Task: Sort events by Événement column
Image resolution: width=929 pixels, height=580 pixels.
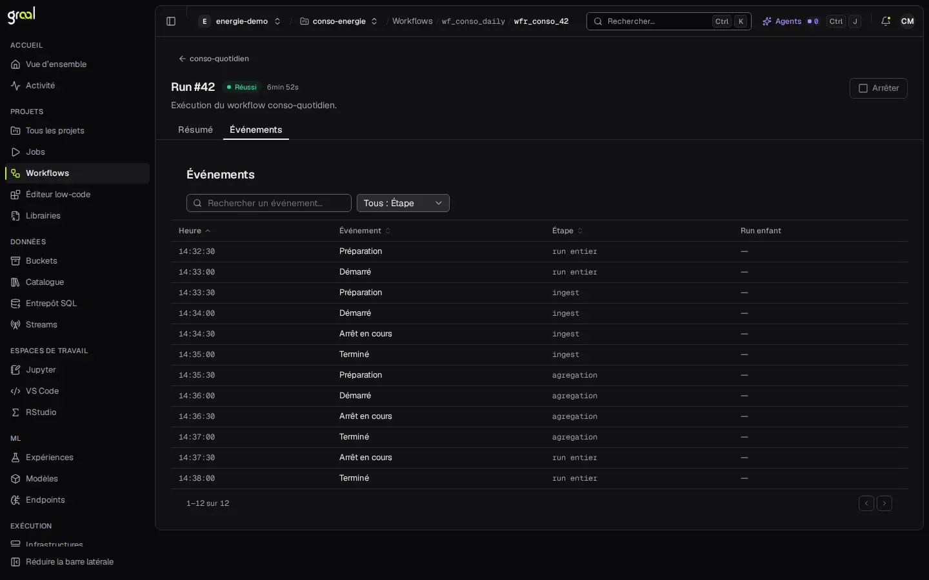Action: click(x=365, y=231)
